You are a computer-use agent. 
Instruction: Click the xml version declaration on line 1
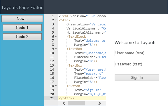tap(82, 16)
